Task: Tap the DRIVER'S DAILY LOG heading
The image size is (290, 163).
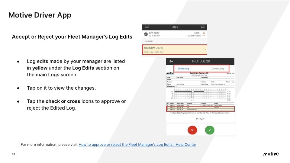Action: [x=199, y=73]
